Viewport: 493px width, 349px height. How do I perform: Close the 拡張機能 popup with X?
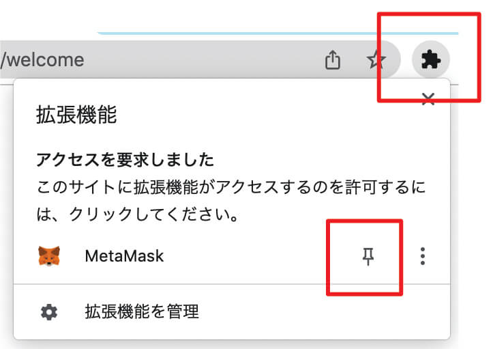coord(428,99)
